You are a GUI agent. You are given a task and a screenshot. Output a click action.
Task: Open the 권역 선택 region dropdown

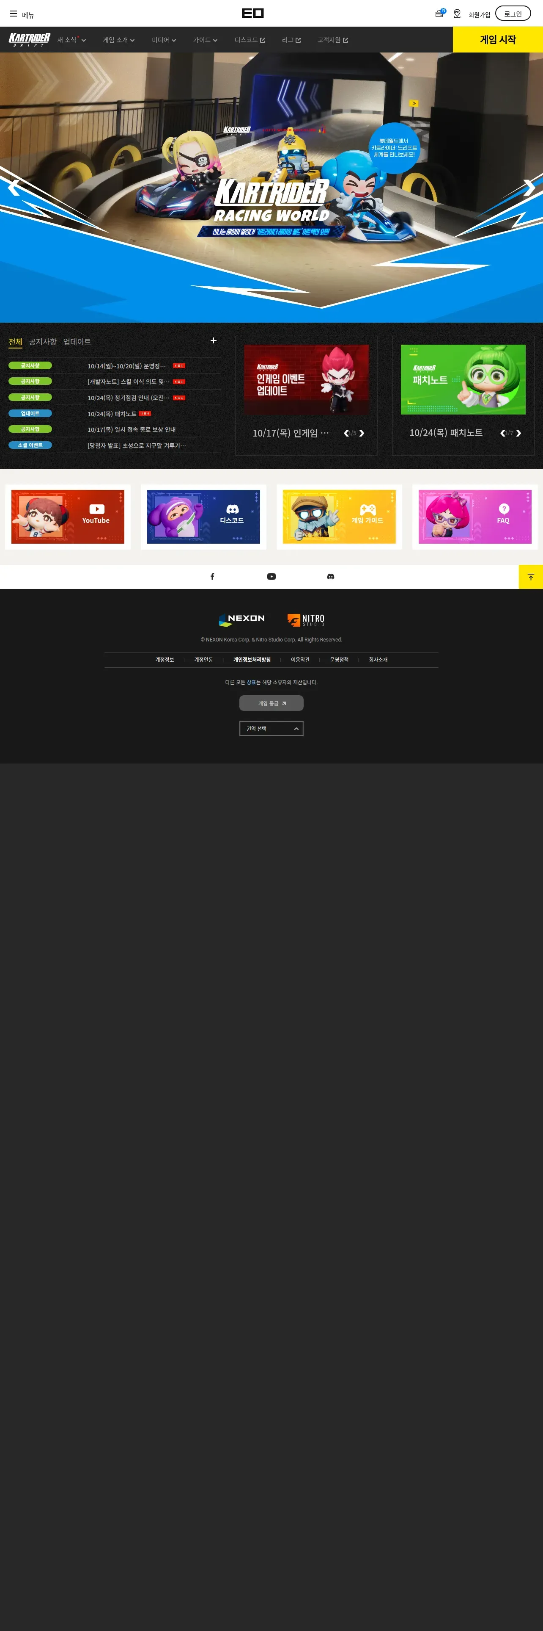(x=271, y=729)
